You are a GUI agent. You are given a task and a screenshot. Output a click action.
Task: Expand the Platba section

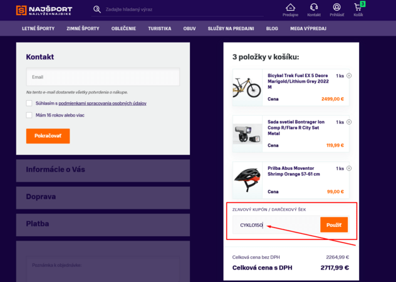pos(103,224)
